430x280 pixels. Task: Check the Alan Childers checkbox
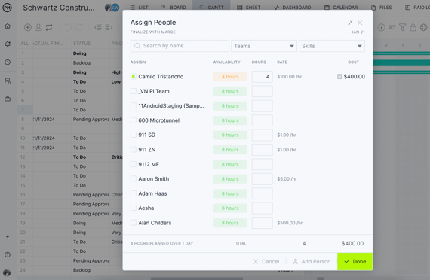point(134,223)
